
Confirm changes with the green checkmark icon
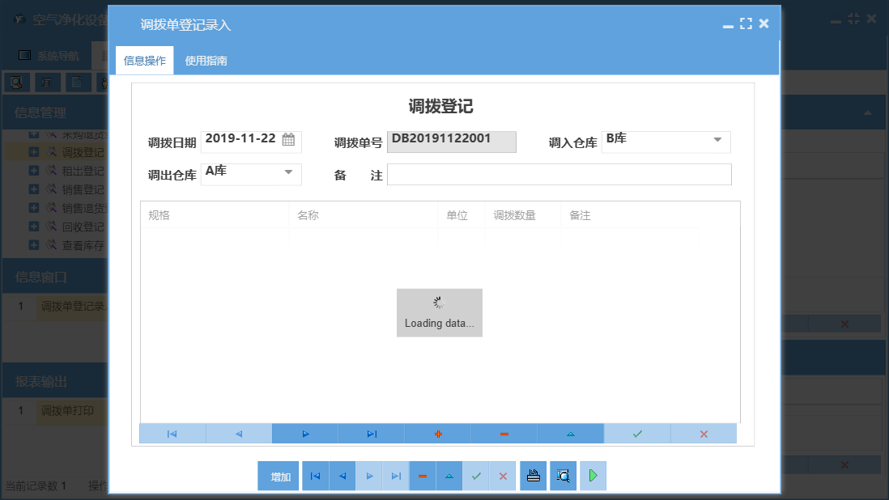click(x=636, y=434)
